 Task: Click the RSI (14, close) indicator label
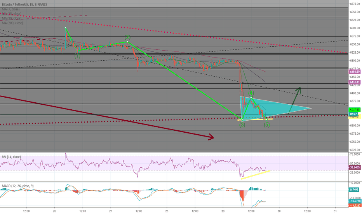[11, 157]
